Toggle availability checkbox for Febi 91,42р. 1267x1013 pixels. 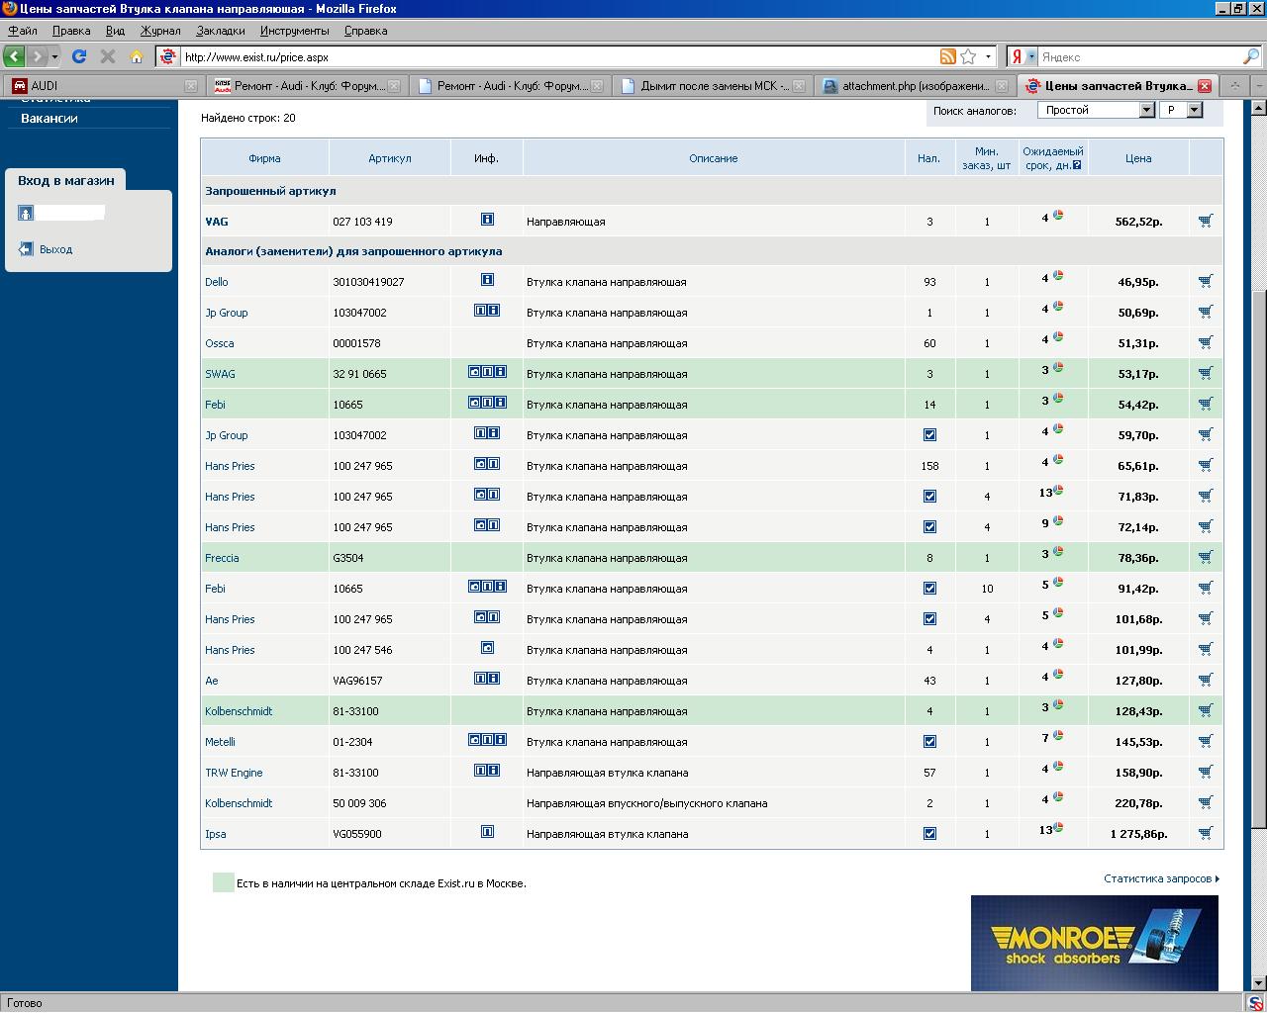coord(929,588)
